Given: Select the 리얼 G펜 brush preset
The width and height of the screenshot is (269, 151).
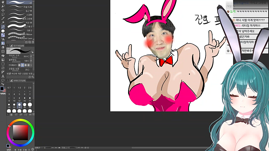Looking at the screenshot, I should click(20, 7).
